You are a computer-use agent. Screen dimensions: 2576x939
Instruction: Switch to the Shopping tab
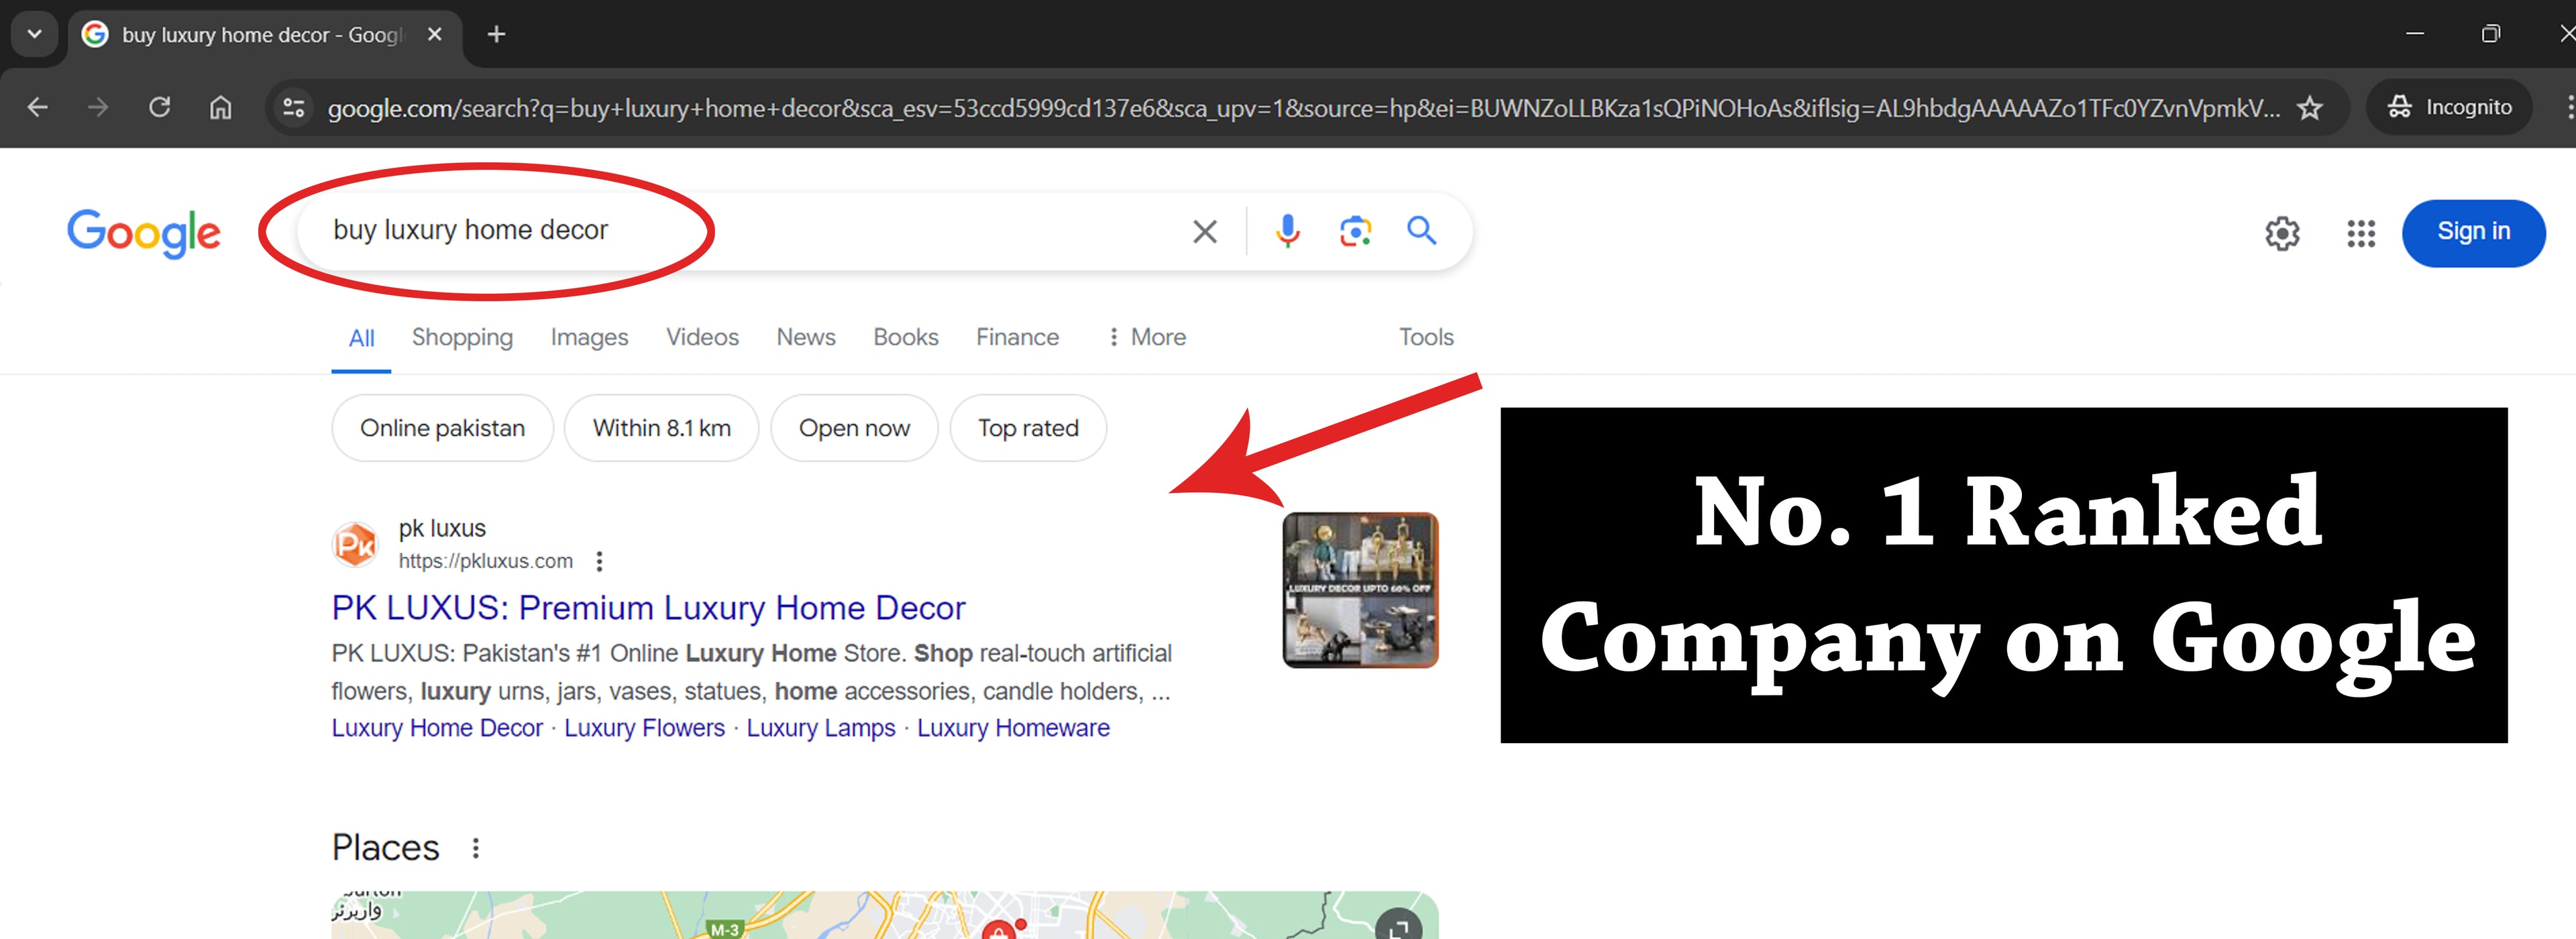[462, 338]
